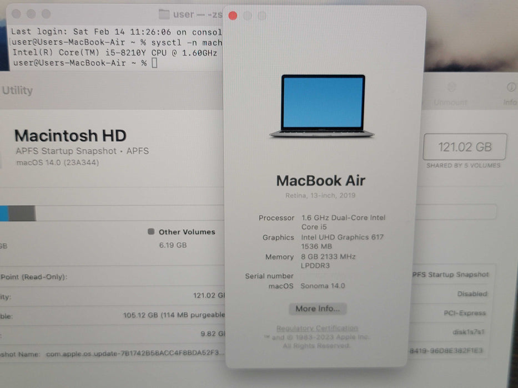Click 'Last login: Sat Feb 14' terminal line
The image size is (518, 388).
tap(116, 32)
